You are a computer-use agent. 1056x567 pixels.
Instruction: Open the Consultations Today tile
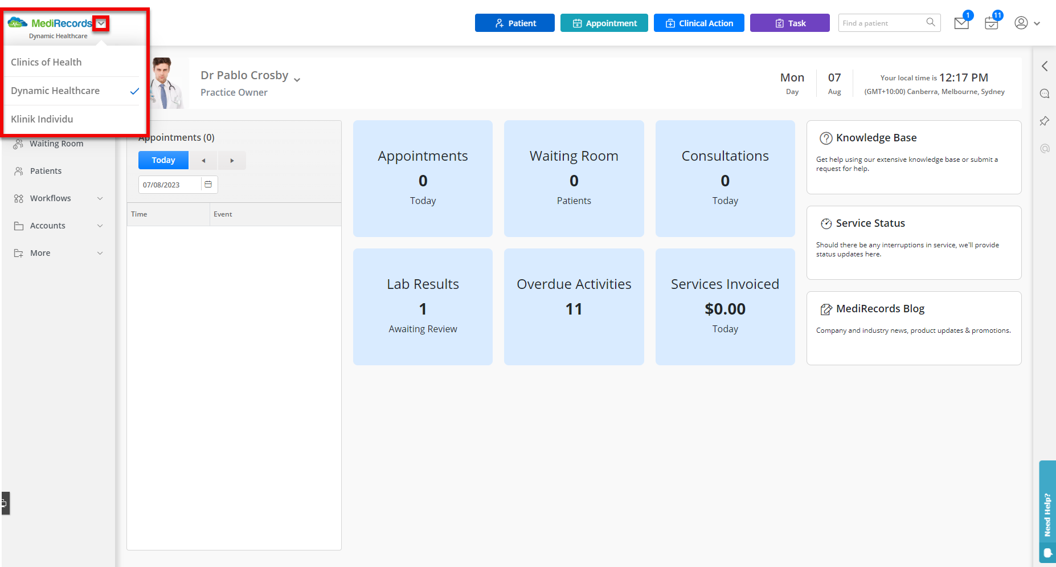(725, 178)
